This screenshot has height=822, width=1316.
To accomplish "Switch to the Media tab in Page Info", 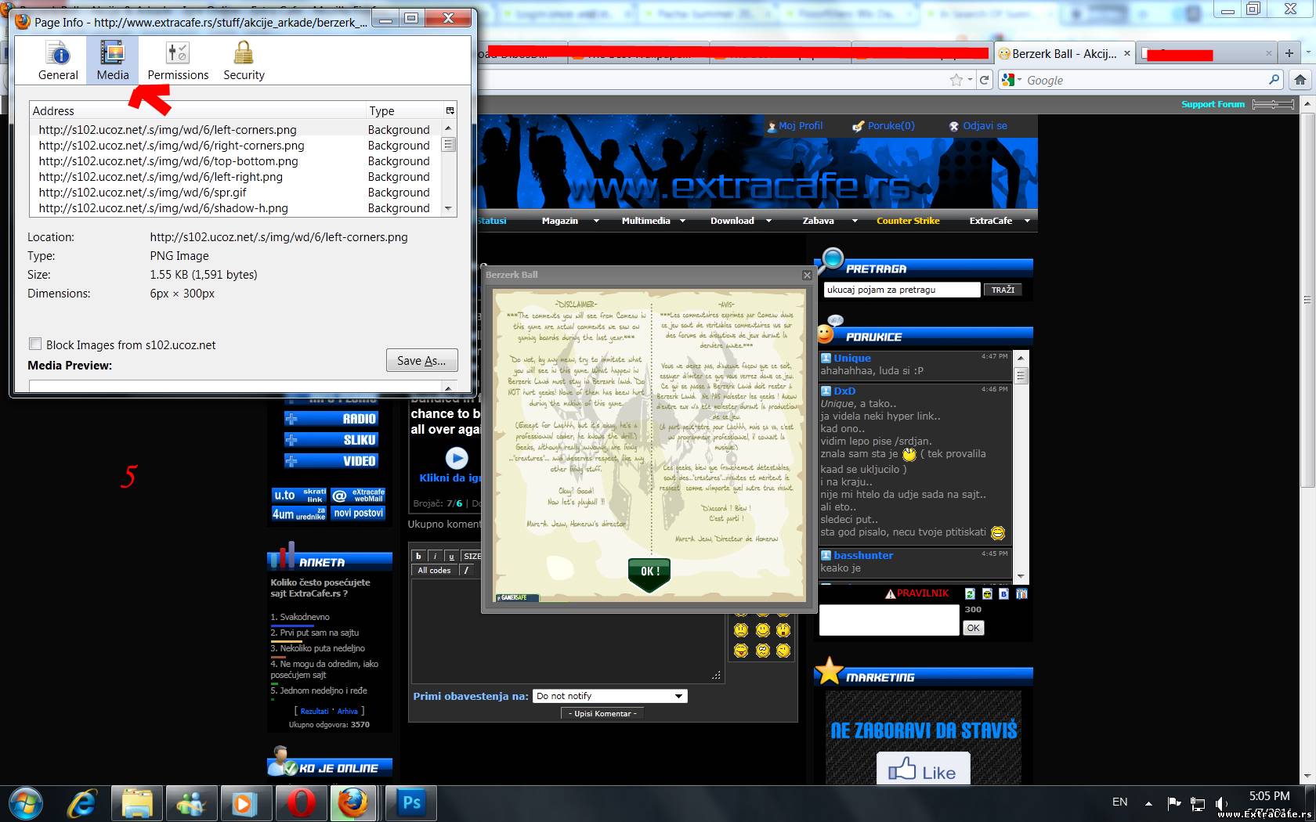I will (113, 61).
